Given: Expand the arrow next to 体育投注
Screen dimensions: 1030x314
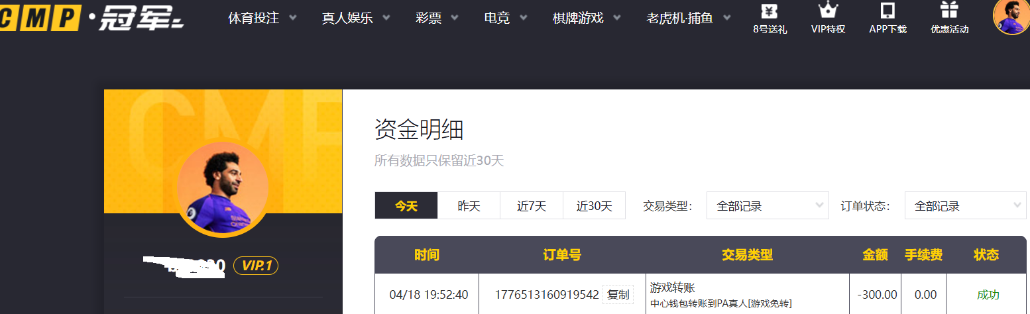Looking at the screenshot, I should 292,19.
